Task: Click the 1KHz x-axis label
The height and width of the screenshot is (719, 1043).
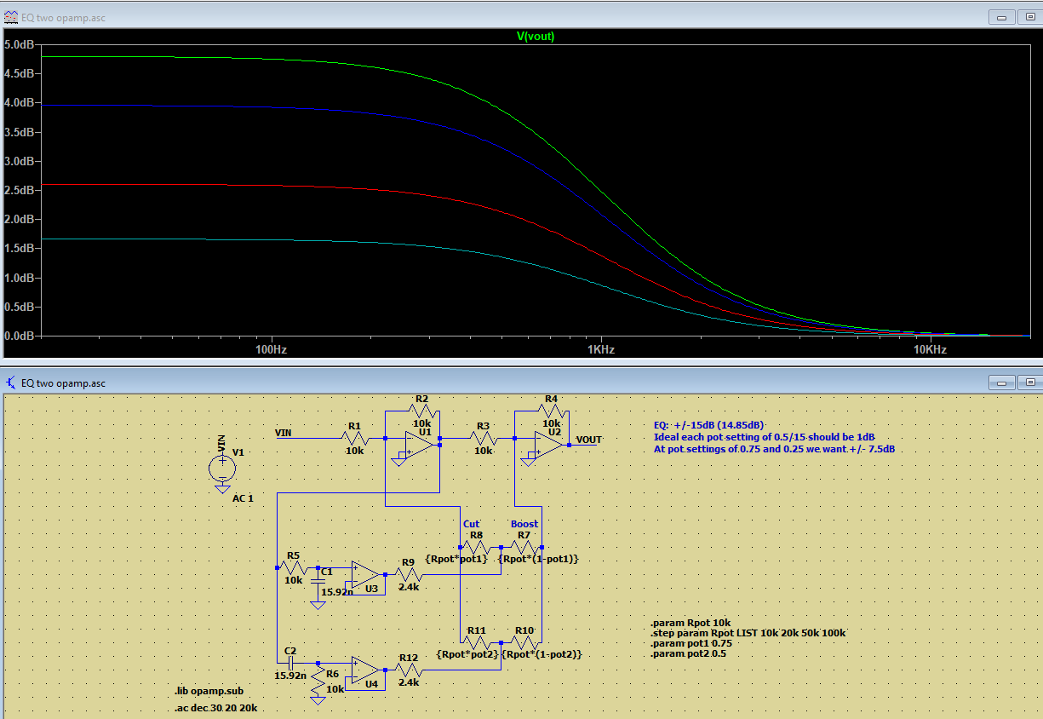Action: pyautogui.click(x=601, y=350)
